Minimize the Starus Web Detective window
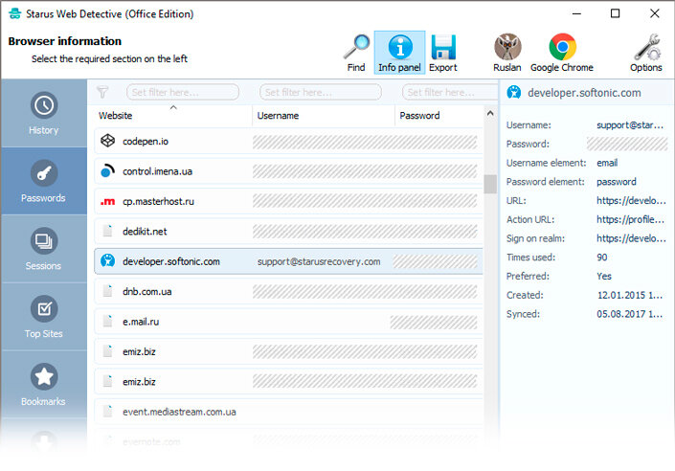This screenshot has height=471, width=675. pos(576,13)
